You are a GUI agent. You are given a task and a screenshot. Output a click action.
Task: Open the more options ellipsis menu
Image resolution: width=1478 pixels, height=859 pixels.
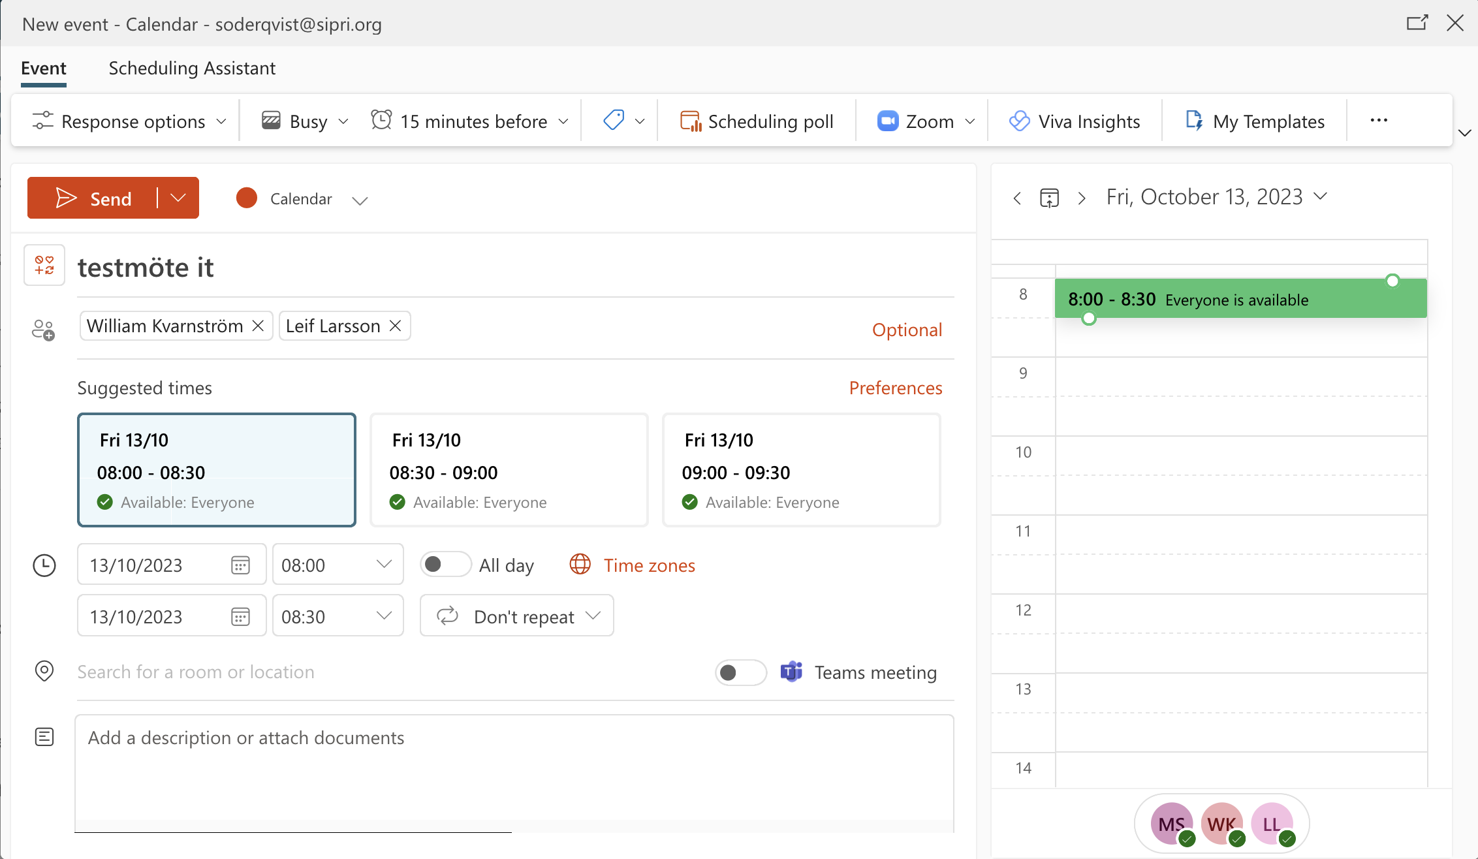pyautogui.click(x=1378, y=120)
